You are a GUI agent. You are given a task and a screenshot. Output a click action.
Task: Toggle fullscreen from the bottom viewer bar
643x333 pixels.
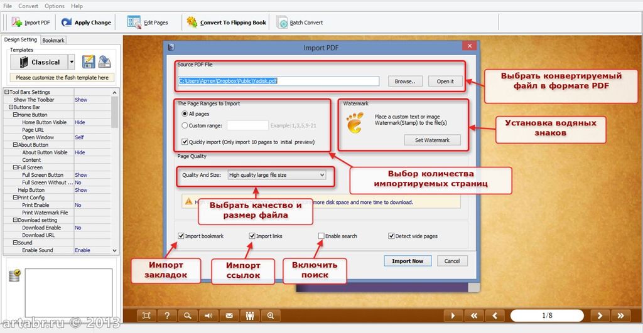coord(146,315)
